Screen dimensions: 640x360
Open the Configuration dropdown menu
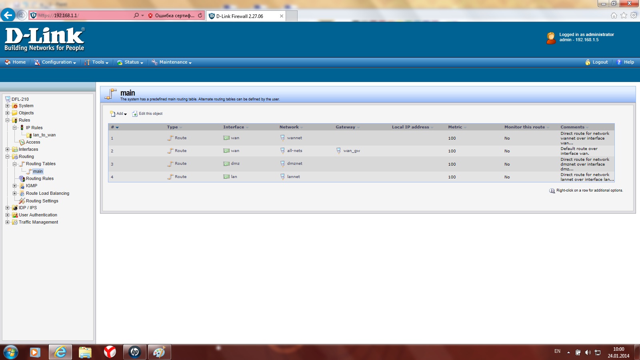(x=55, y=62)
